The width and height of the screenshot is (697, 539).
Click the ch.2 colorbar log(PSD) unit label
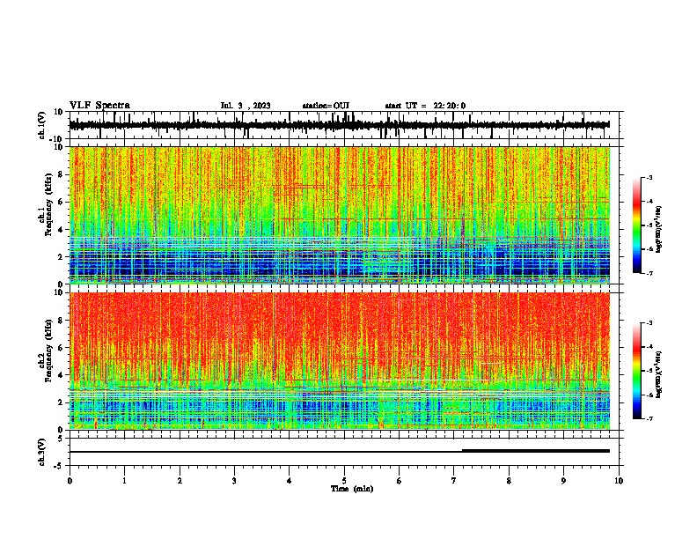click(x=658, y=375)
